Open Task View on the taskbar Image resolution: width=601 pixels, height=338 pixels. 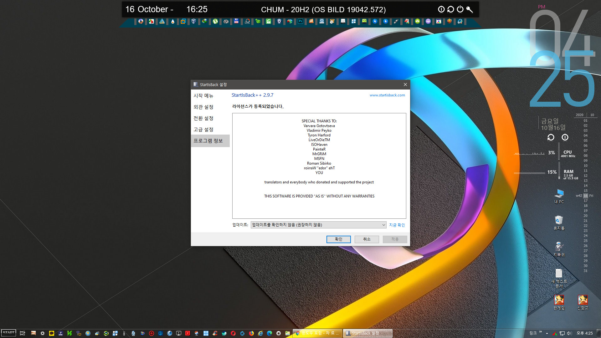[x=23, y=333]
